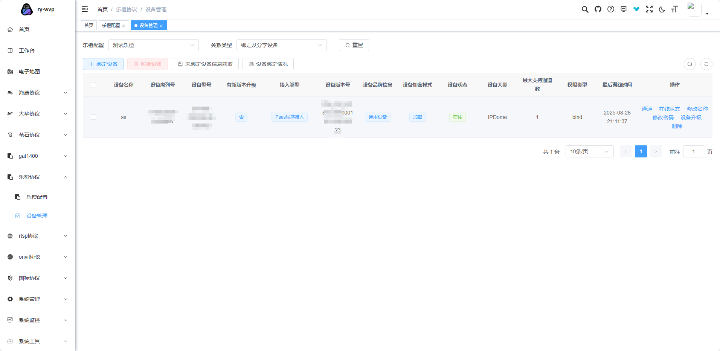Check the select-all checkbox in table header
Screen dimensions: 720x351
pos(93,85)
